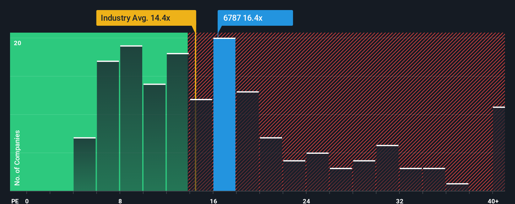Click the bar for PE 30 to 32
Image resolution: width=515 pixels, height=204 pixels.
(388, 168)
